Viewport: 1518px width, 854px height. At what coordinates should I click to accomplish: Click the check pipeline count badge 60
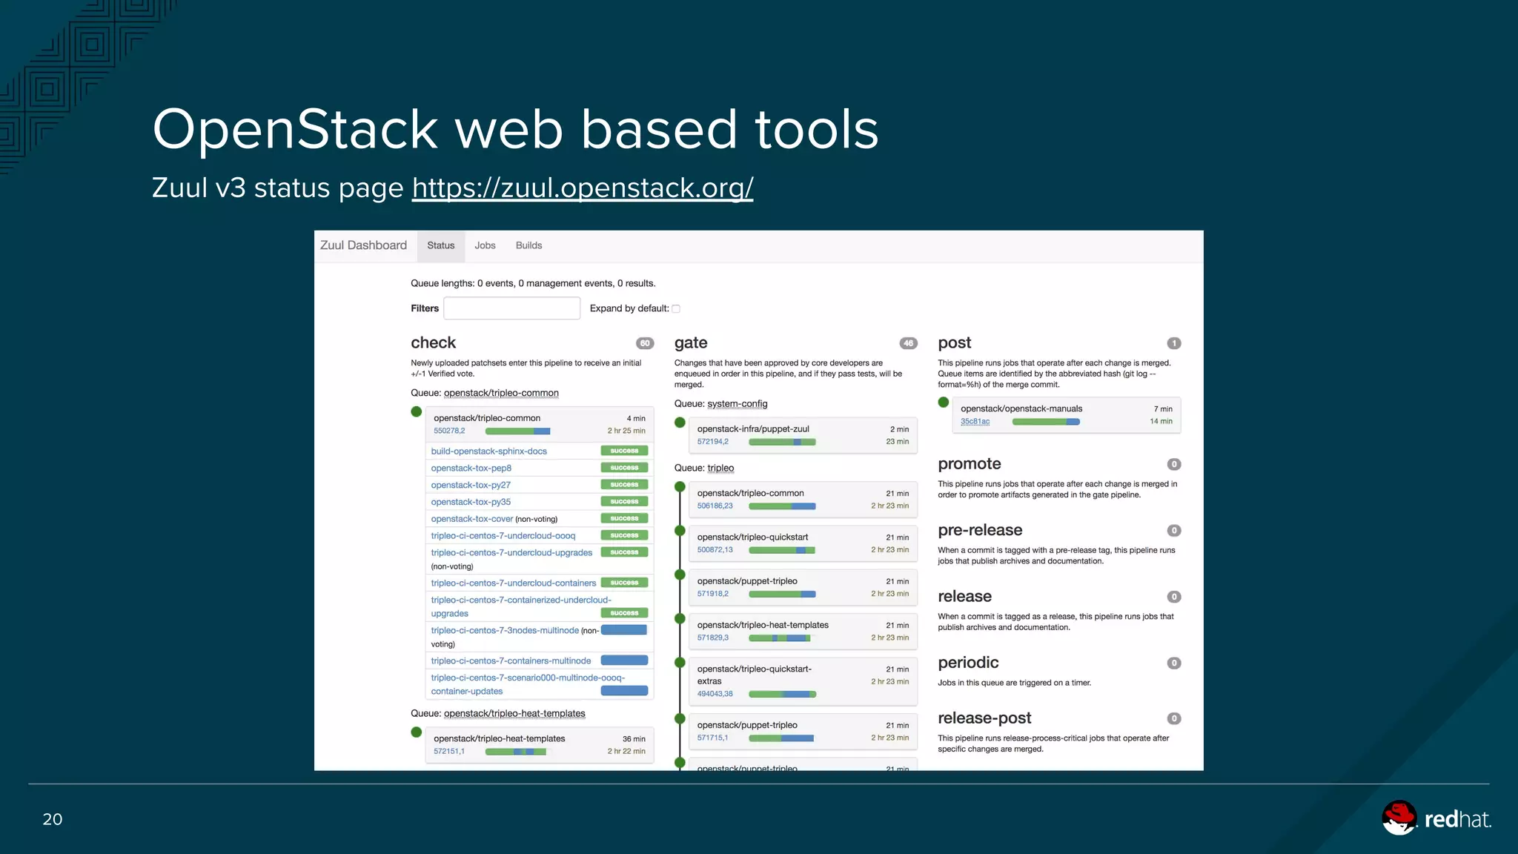(x=645, y=343)
